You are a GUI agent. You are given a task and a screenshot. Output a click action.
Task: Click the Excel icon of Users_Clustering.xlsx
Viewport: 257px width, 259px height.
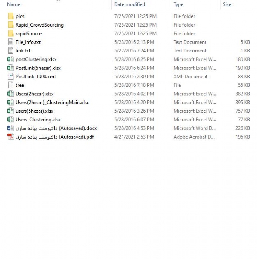pyautogui.click(x=10, y=120)
